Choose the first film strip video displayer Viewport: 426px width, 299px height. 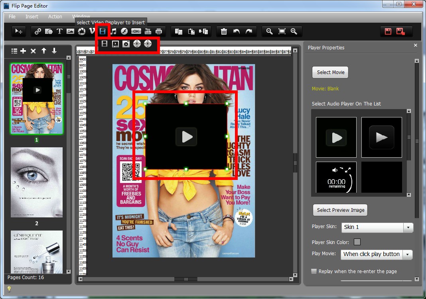pyautogui.click(x=105, y=44)
